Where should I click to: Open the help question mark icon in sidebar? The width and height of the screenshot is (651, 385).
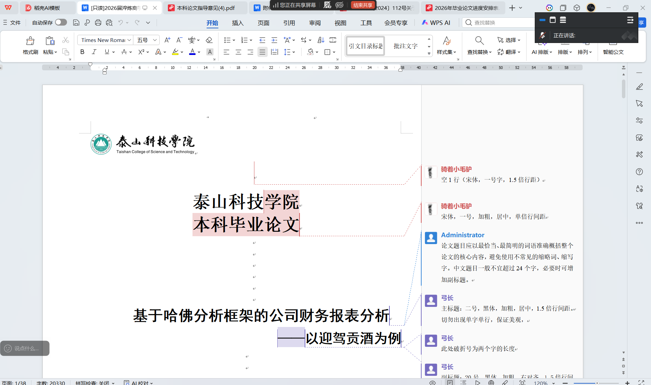click(639, 172)
